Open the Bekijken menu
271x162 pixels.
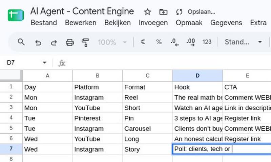coord(118,23)
